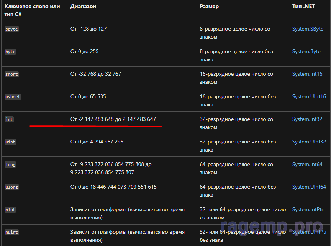The image size is (331, 246).
Task: Click the System.Byte link
Action: (306, 52)
